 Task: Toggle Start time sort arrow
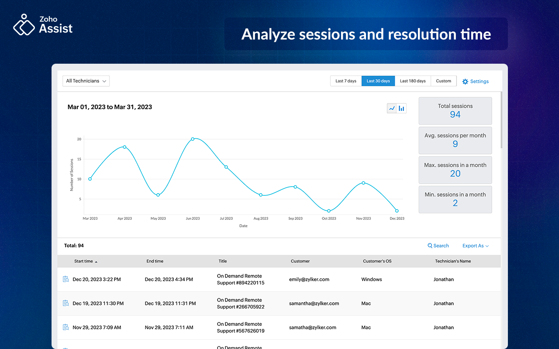96,262
